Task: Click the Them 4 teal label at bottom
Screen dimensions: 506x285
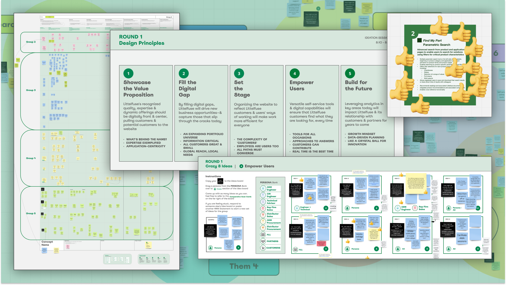Action: pyautogui.click(x=244, y=266)
